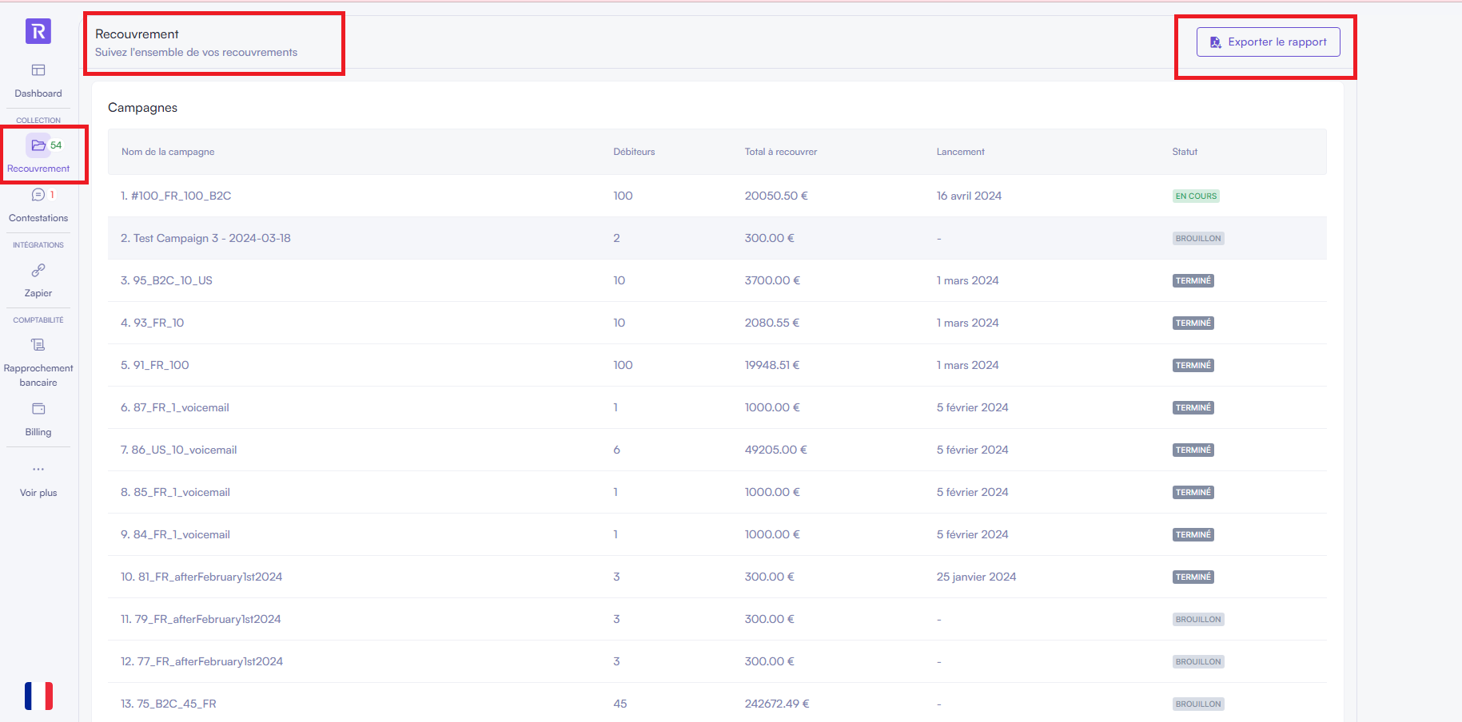This screenshot has width=1462, height=722.
Task: Select the Billing menu label
Action: click(x=38, y=432)
